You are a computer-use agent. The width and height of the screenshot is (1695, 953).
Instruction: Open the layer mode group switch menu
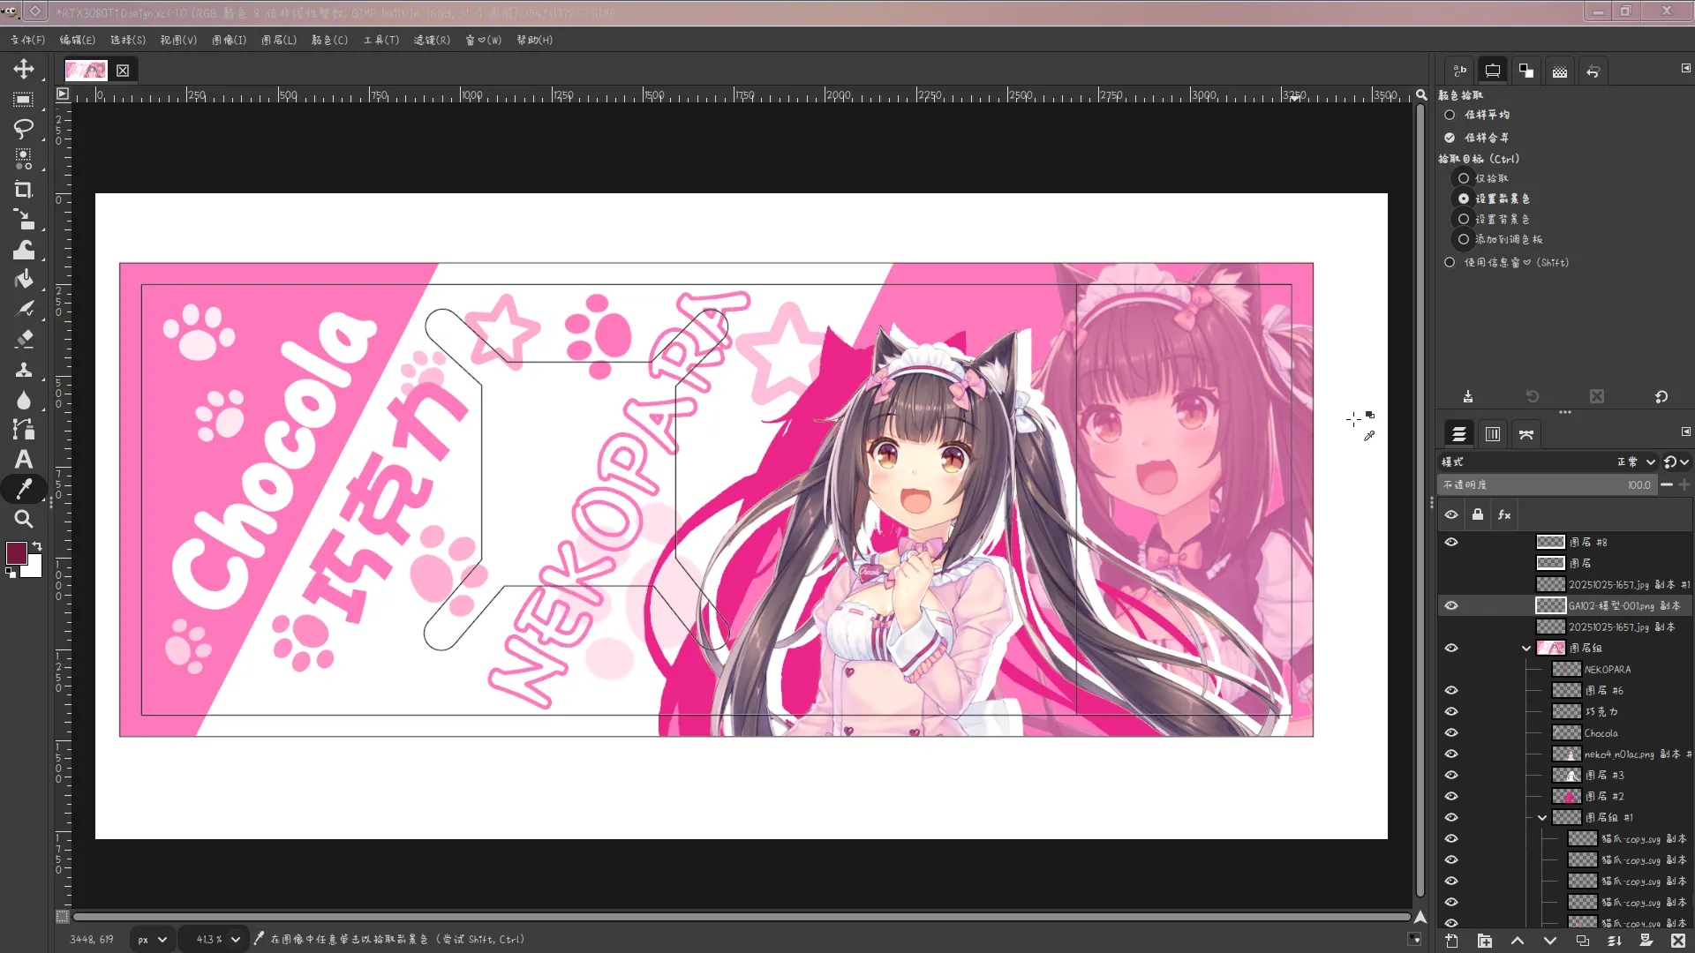pyautogui.click(x=1676, y=461)
